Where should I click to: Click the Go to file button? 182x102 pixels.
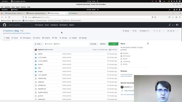[93, 44]
